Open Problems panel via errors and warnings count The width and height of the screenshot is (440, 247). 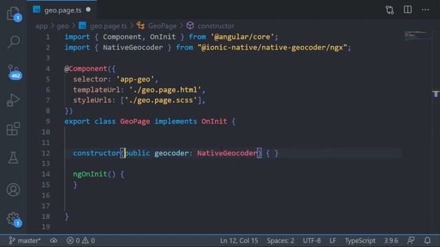click(80, 241)
